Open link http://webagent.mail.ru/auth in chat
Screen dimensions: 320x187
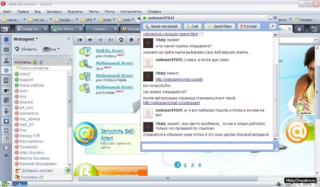click(x=179, y=79)
